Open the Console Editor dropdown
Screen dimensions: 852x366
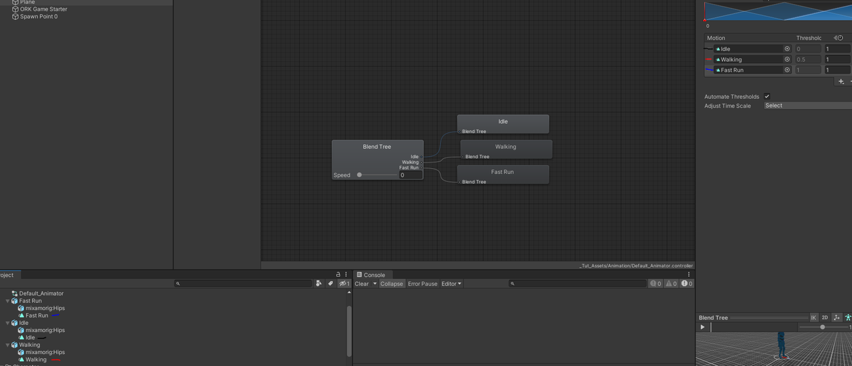pyautogui.click(x=451, y=284)
